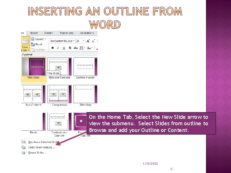231x173 pixels.
Task: Click the instruction text box about Home Tab
Action: point(151,123)
